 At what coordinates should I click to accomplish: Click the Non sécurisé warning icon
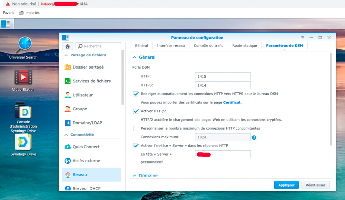point(8,4)
